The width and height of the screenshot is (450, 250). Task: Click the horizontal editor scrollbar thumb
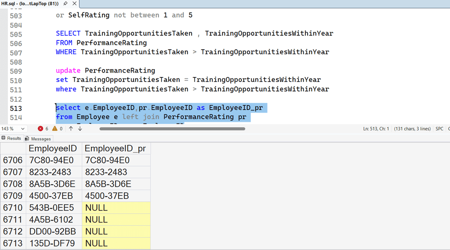click(172, 129)
